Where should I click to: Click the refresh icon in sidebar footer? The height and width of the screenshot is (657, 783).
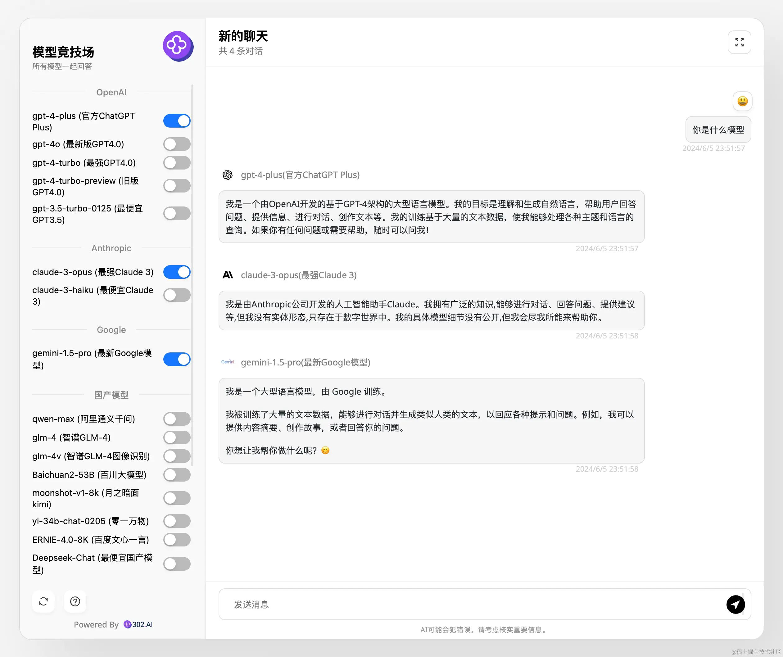(43, 601)
